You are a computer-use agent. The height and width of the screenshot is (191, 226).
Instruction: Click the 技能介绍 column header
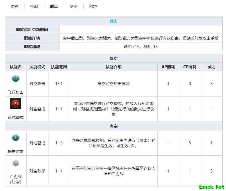[x=114, y=67]
